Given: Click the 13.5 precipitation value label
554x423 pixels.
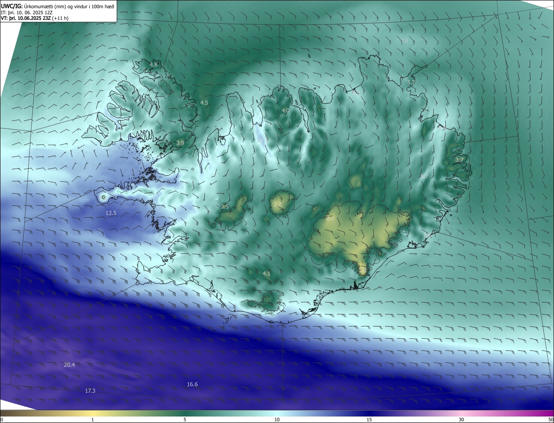Looking at the screenshot, I should (111, 213).
